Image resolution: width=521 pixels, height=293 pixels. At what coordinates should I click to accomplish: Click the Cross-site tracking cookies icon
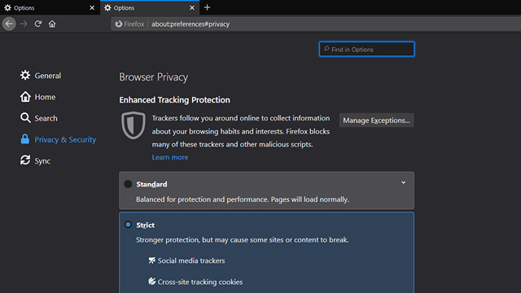point(152,282)
